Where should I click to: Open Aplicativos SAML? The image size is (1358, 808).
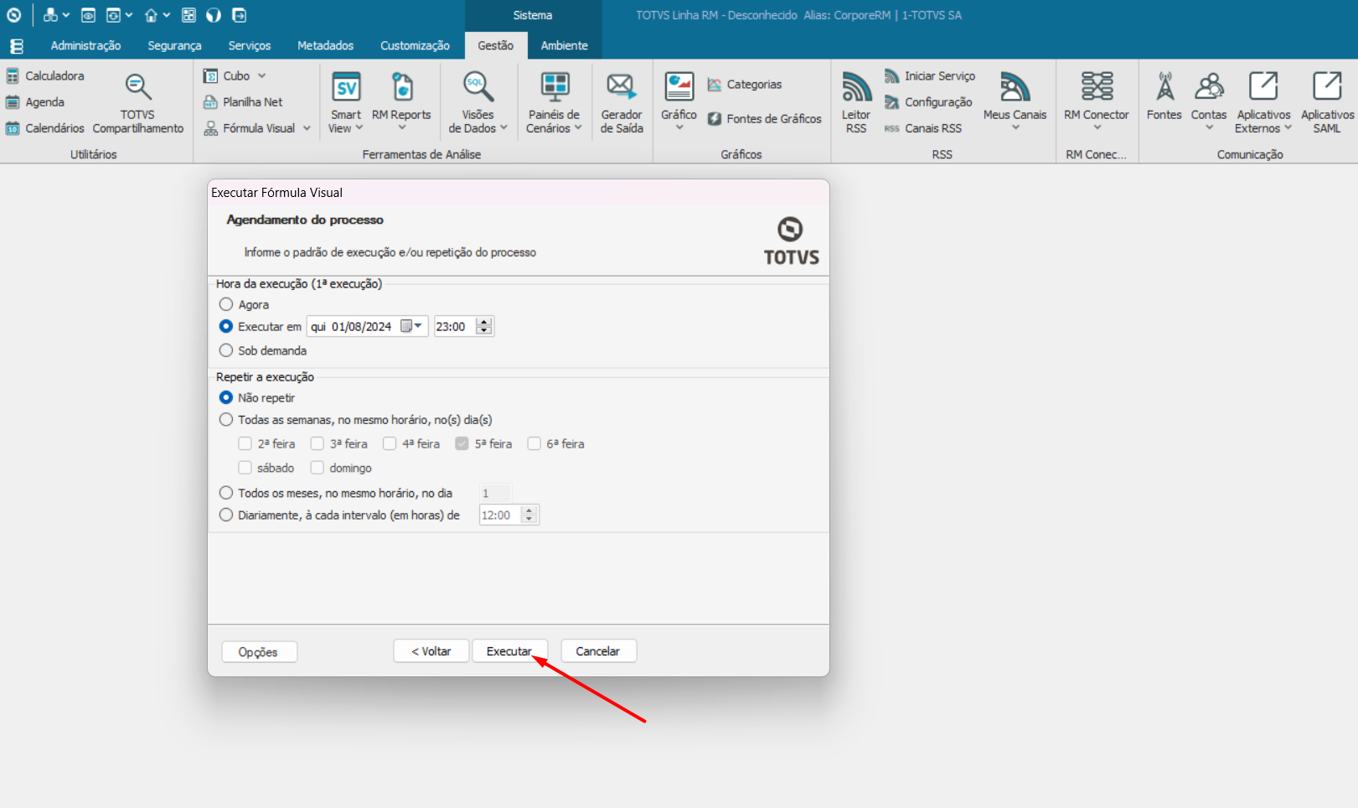pyautogui.click(x=1327, y=104)
